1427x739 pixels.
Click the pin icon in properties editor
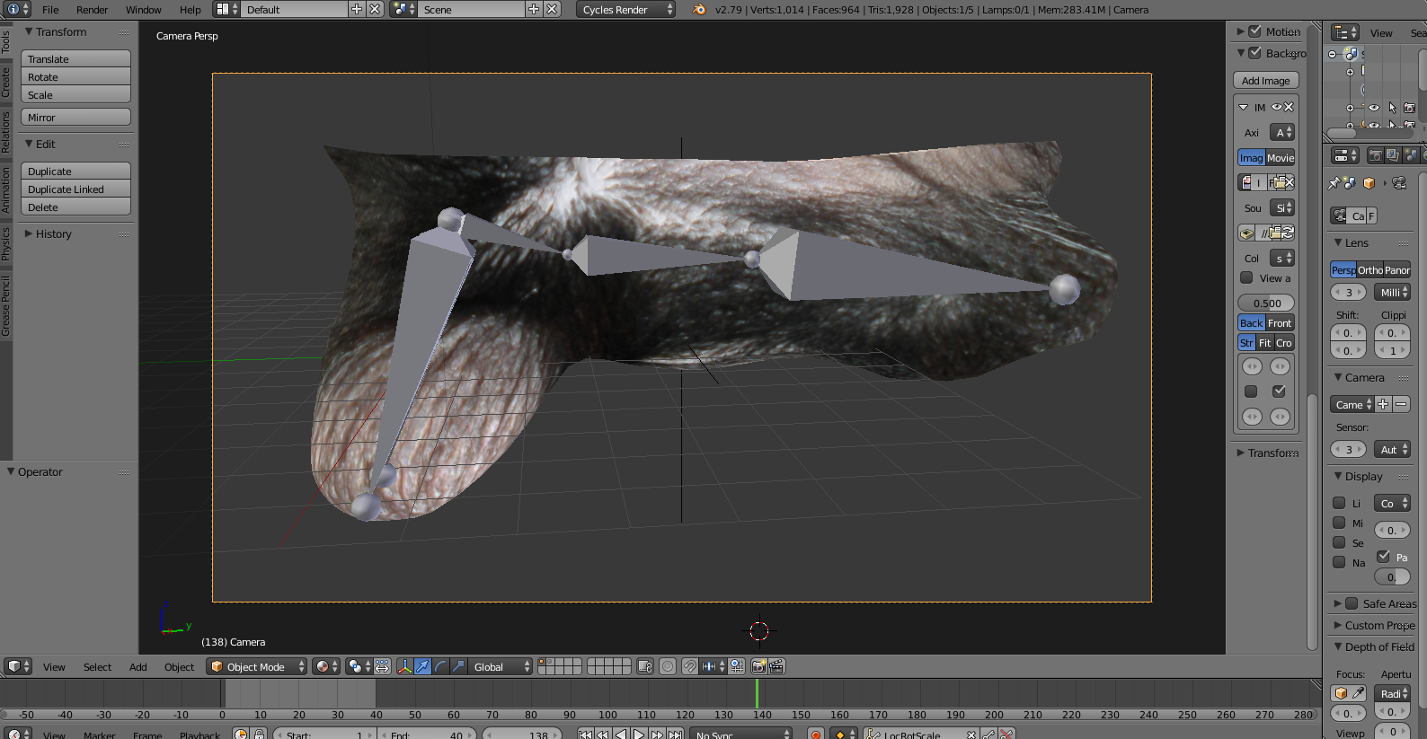(1334, 183)
